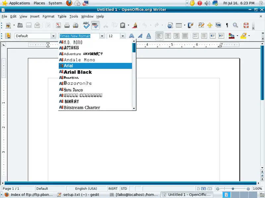Open the Format menu

point(48,16)
